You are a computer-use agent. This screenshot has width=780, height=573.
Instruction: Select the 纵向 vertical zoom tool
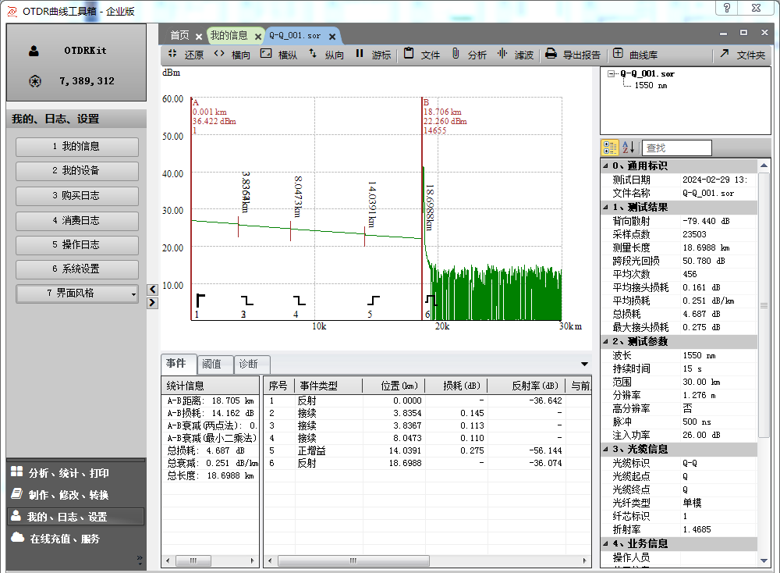325,55
